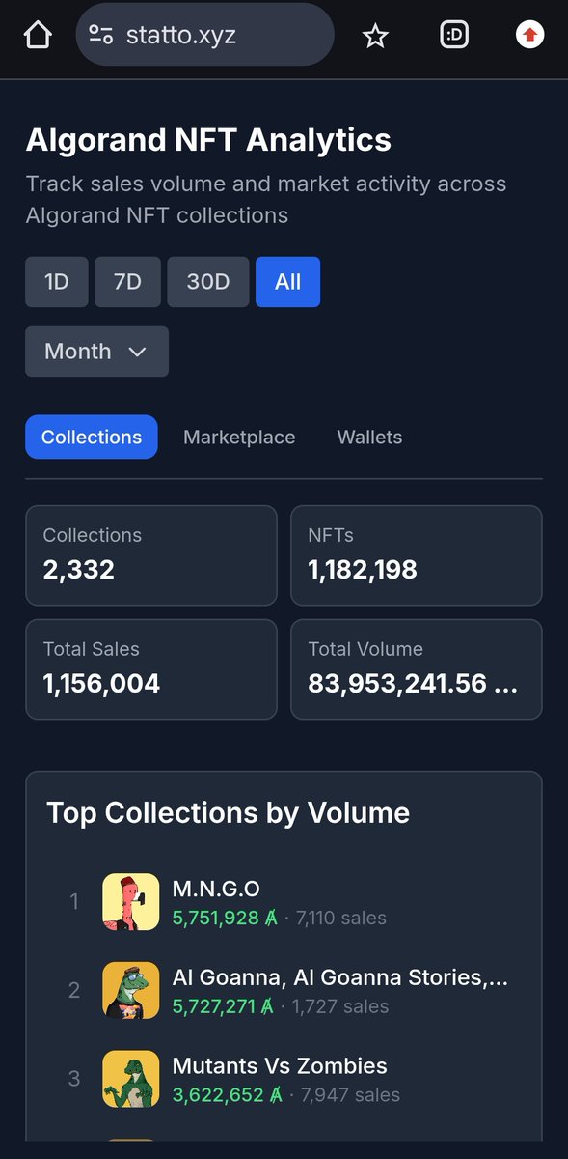Click the 5,727,271 volume value
Screen dimensions: 568x1159
point(225,1006)
